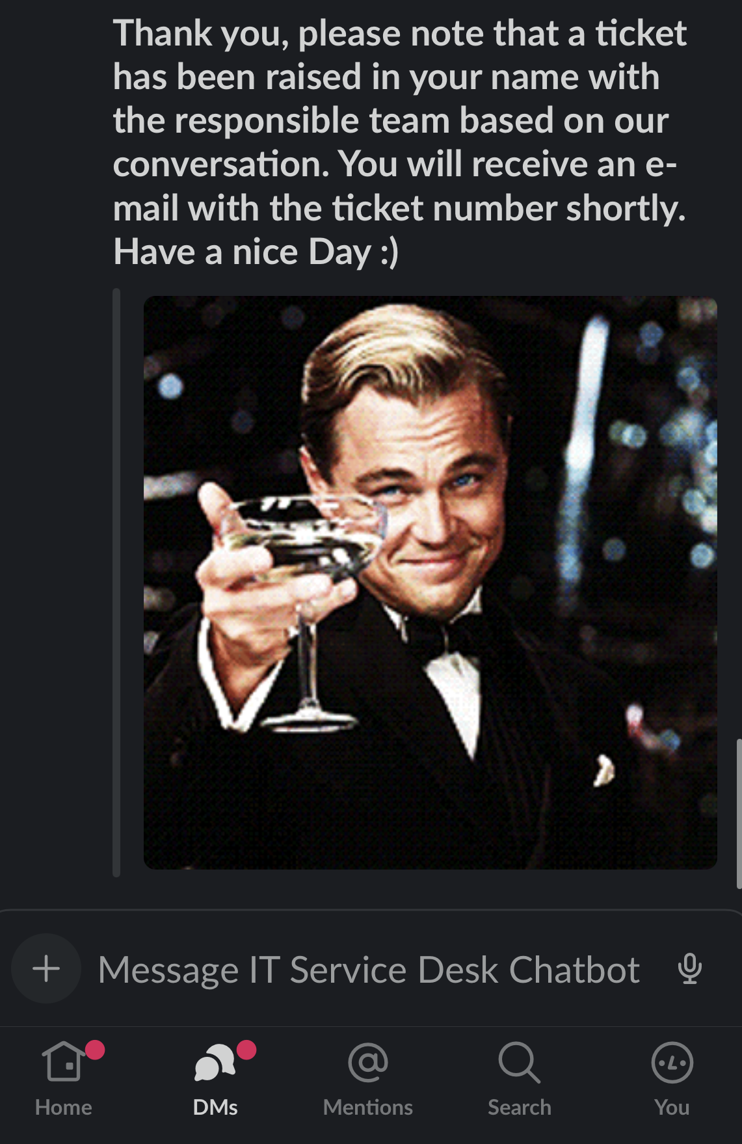Go to the Mentions tab label
The height and width of the screenshot is (1144, 742).
pos(368,1107)
